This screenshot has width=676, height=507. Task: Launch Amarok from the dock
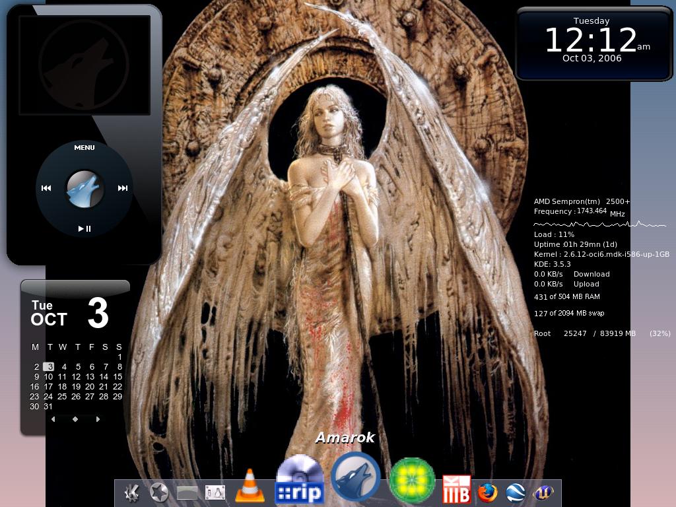356,477
